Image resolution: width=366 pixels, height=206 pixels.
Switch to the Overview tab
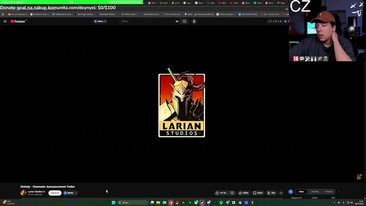tap(315, 192)
